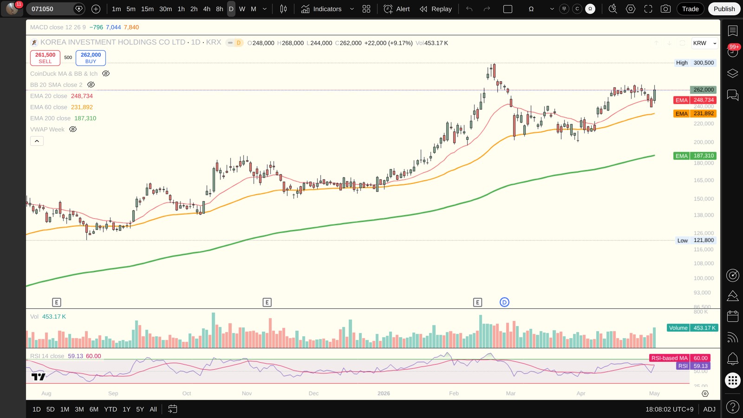Toggle the square layout button in toolbar
This screenshot has width=743, height=418.
508,9
